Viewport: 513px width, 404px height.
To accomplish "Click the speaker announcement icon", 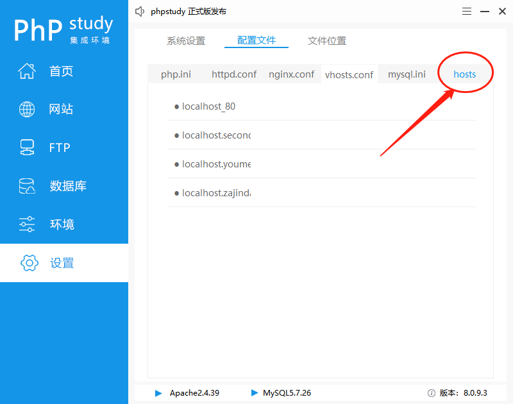I will [x=140, y=12].
